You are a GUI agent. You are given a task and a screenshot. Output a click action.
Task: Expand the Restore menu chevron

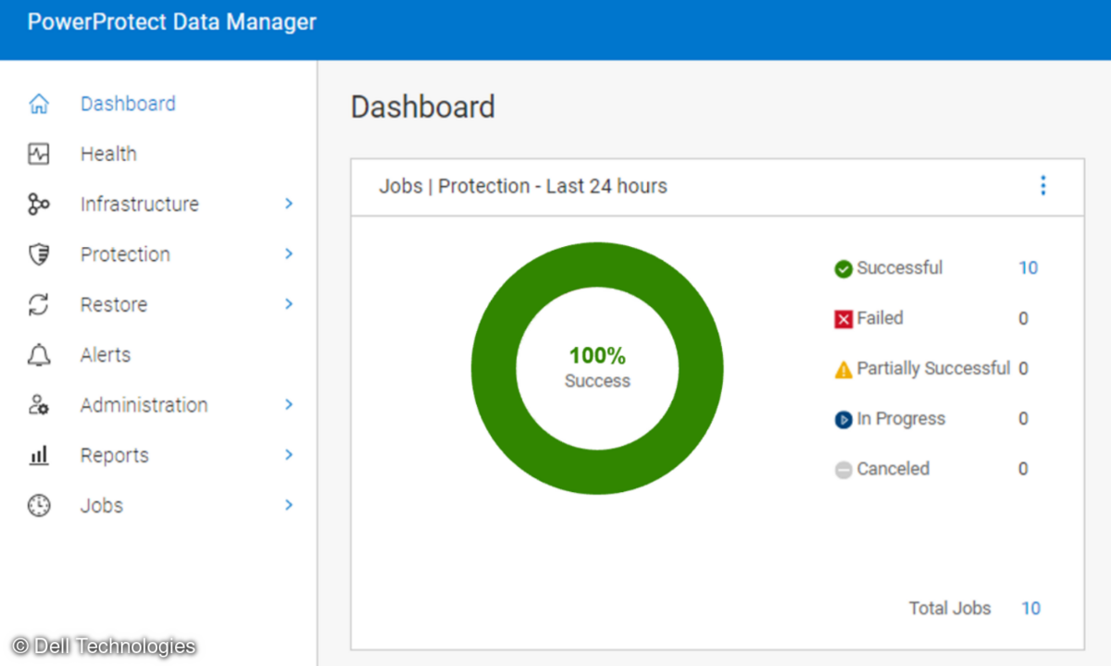click(289, 303)
